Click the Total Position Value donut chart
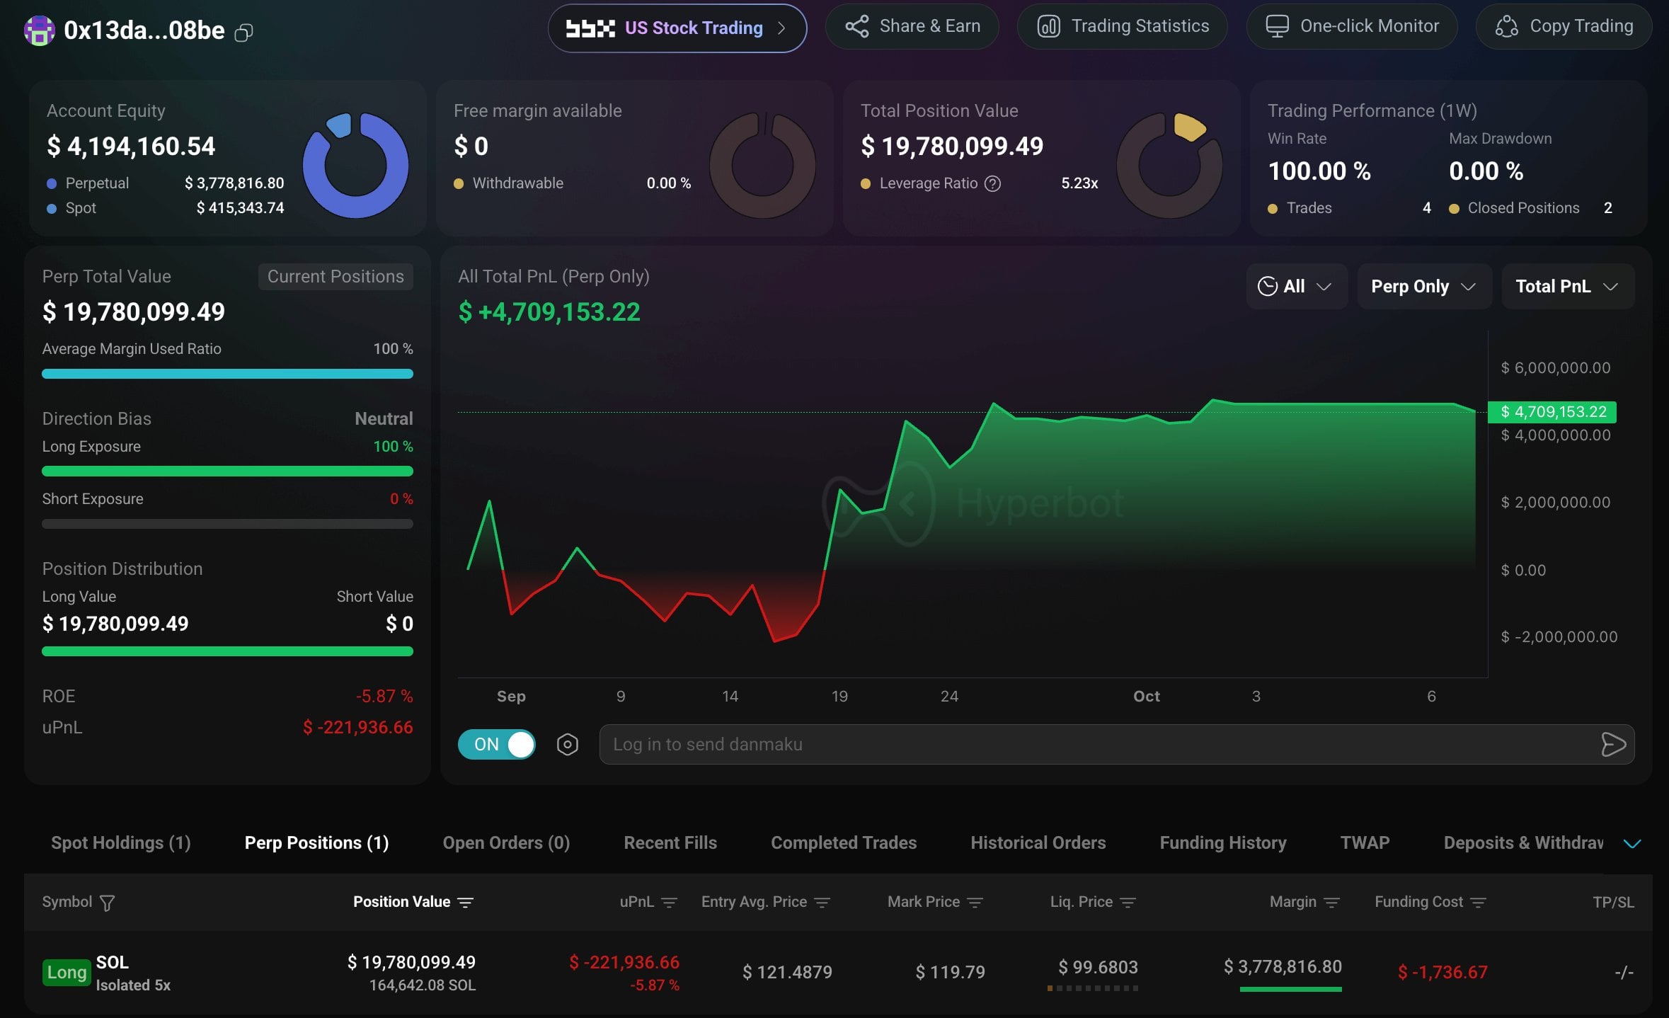1669x1018 pixels. point(1169,165)
